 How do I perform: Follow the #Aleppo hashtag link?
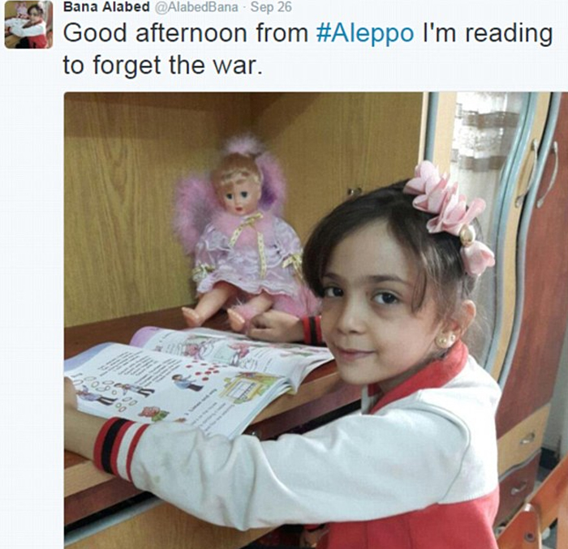pos(365,34)
